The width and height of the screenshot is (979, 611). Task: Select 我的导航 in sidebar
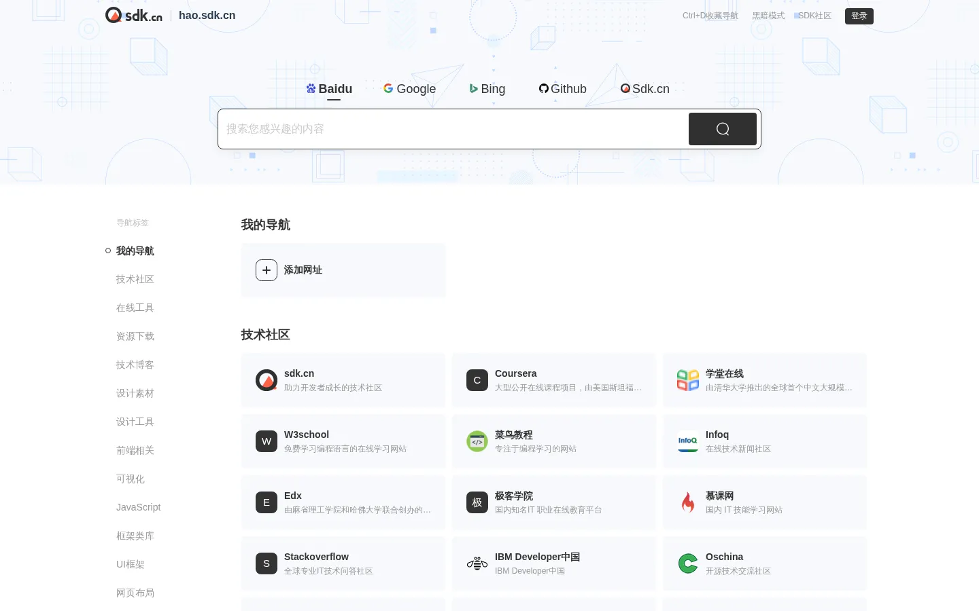[135, 251]
